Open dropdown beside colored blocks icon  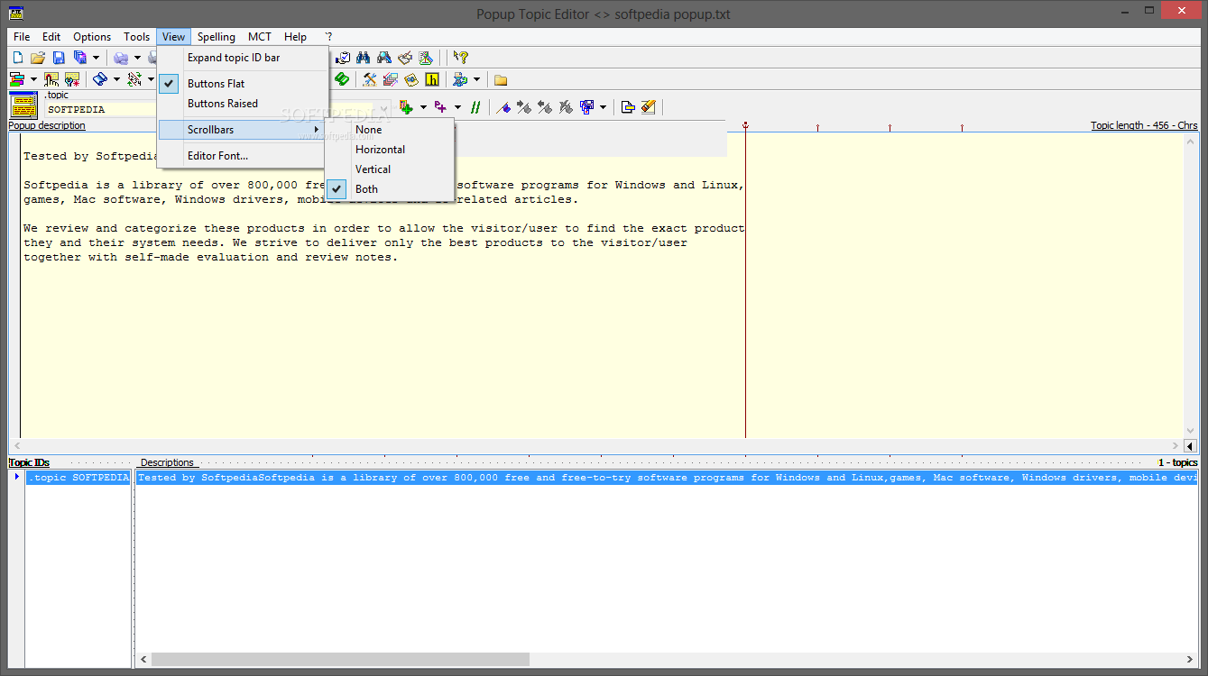(33, 79)
